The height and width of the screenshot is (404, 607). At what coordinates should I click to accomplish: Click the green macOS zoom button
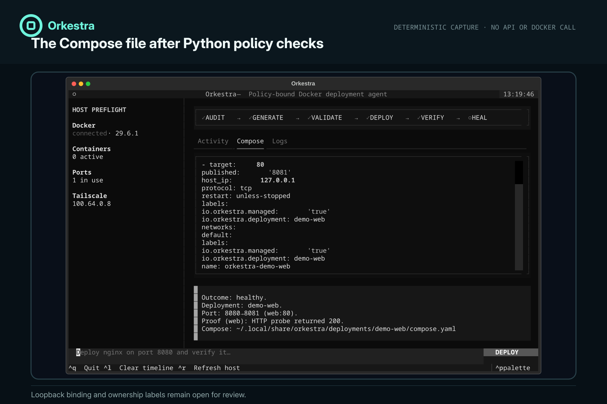pos(88,84)
